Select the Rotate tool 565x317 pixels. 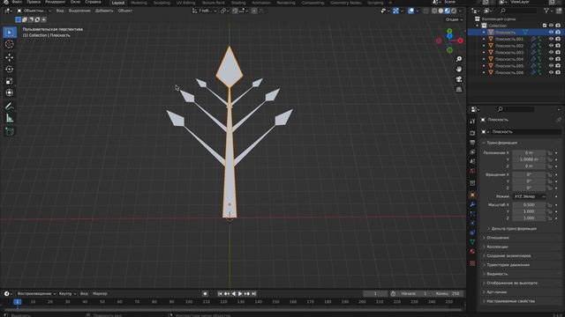(x=10, y=69)
